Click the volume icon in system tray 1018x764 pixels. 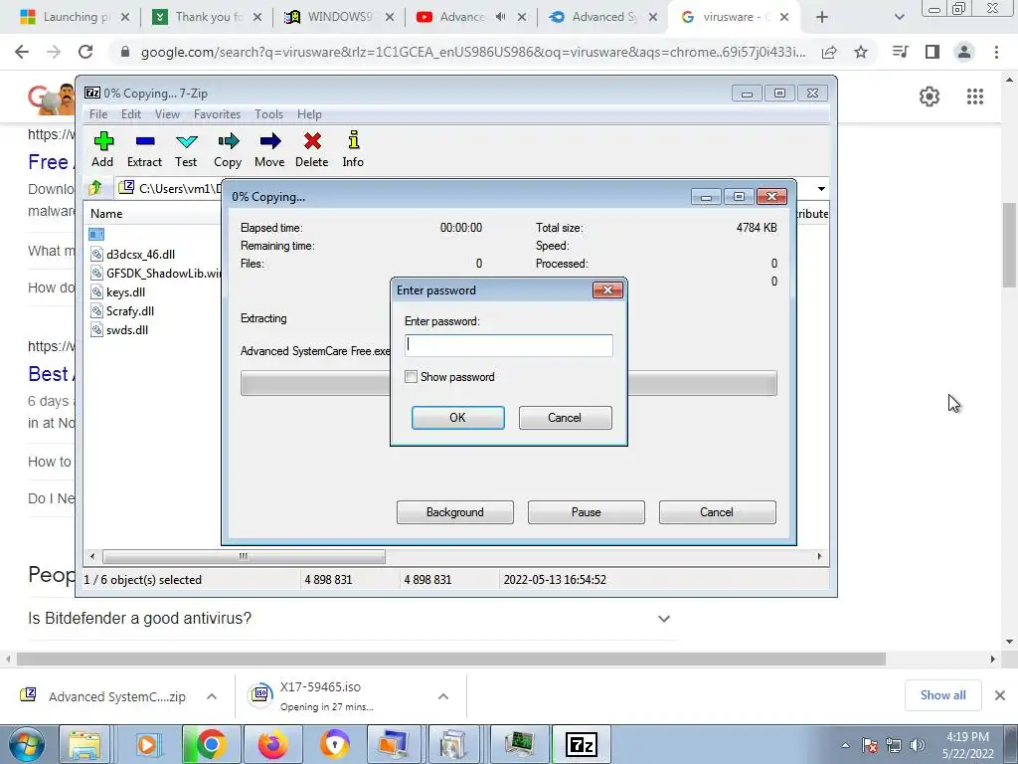click(918, 745)
